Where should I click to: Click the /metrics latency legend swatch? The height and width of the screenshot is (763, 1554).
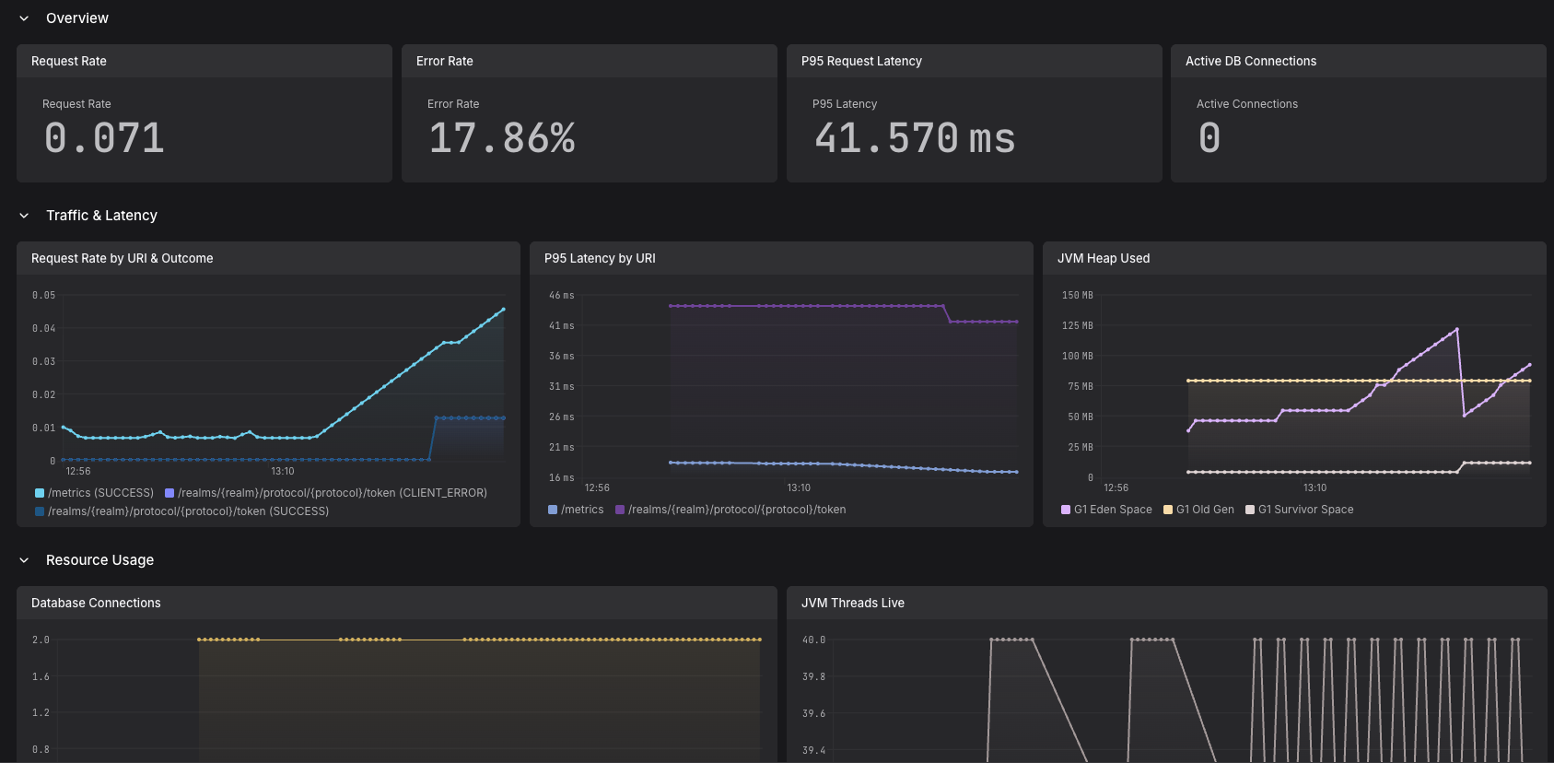pyautogui.click(x=553, y=510)
